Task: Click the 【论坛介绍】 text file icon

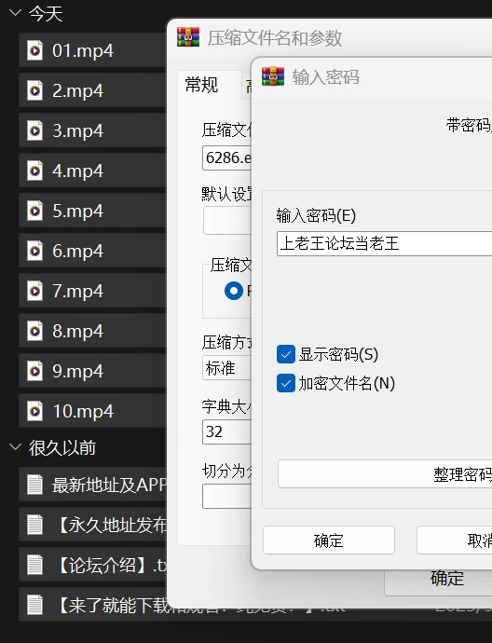Action: 34,565
